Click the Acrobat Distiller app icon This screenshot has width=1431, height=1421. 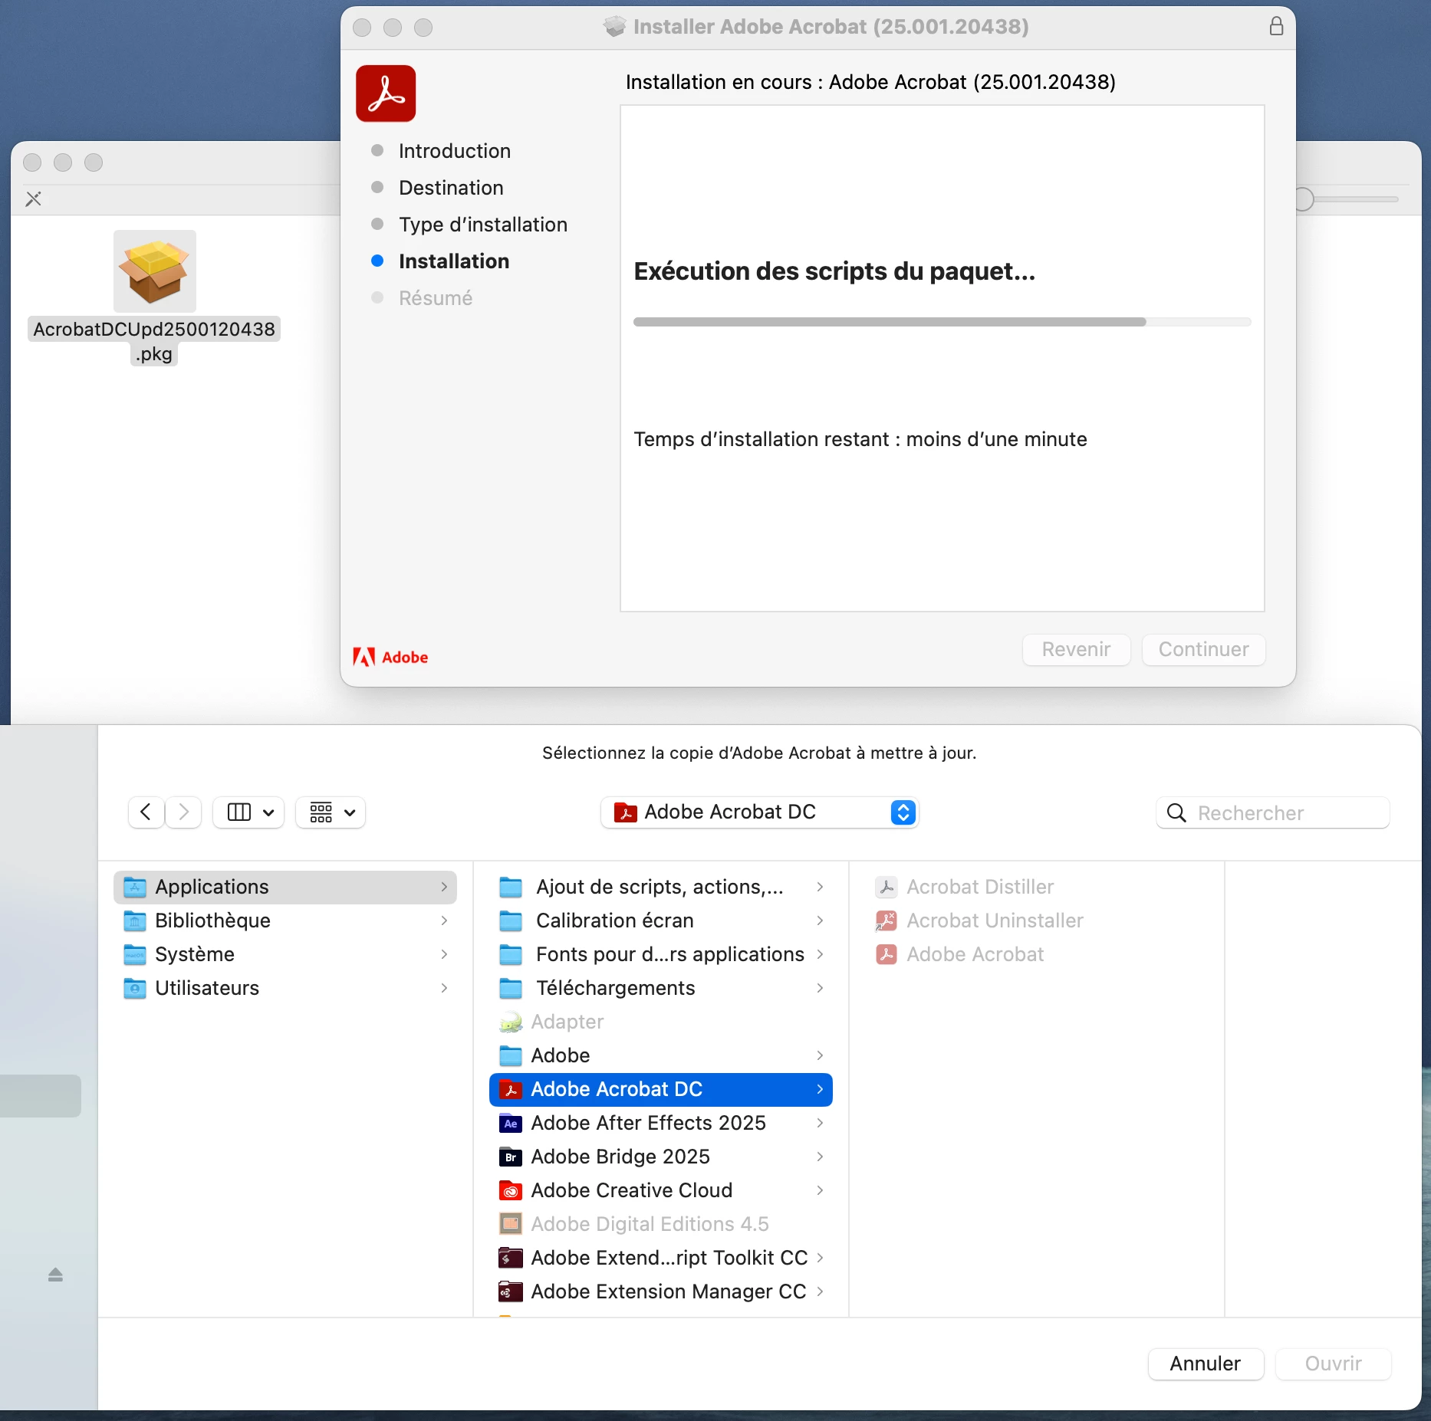887,887
